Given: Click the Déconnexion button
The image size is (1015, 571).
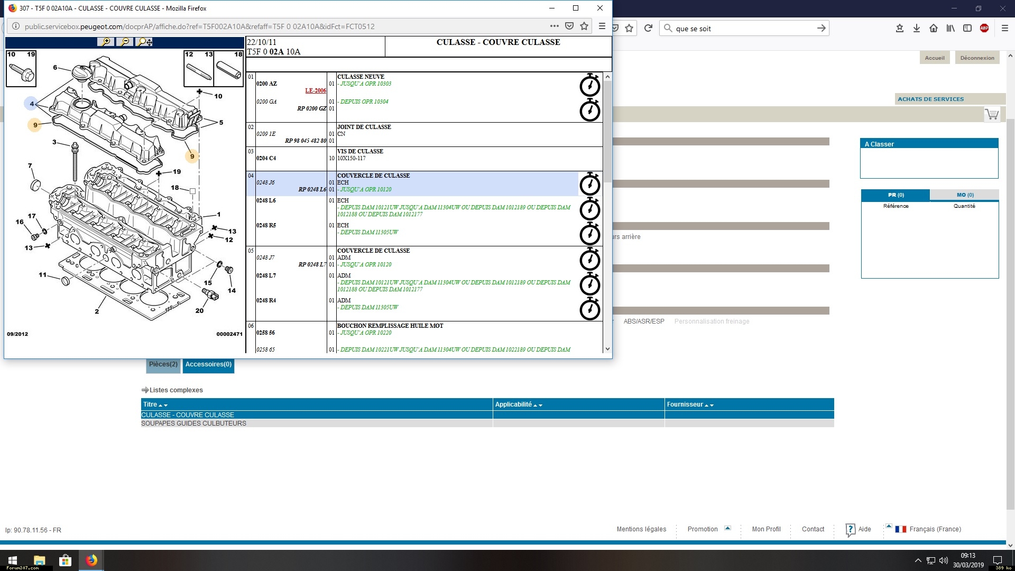Looking at the screenshot, I should pos(977,58).
